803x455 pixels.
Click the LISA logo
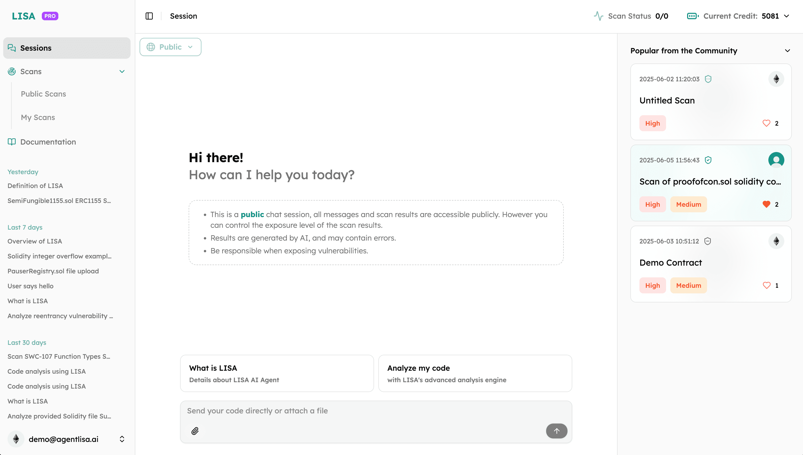click(x=24, y=16)
